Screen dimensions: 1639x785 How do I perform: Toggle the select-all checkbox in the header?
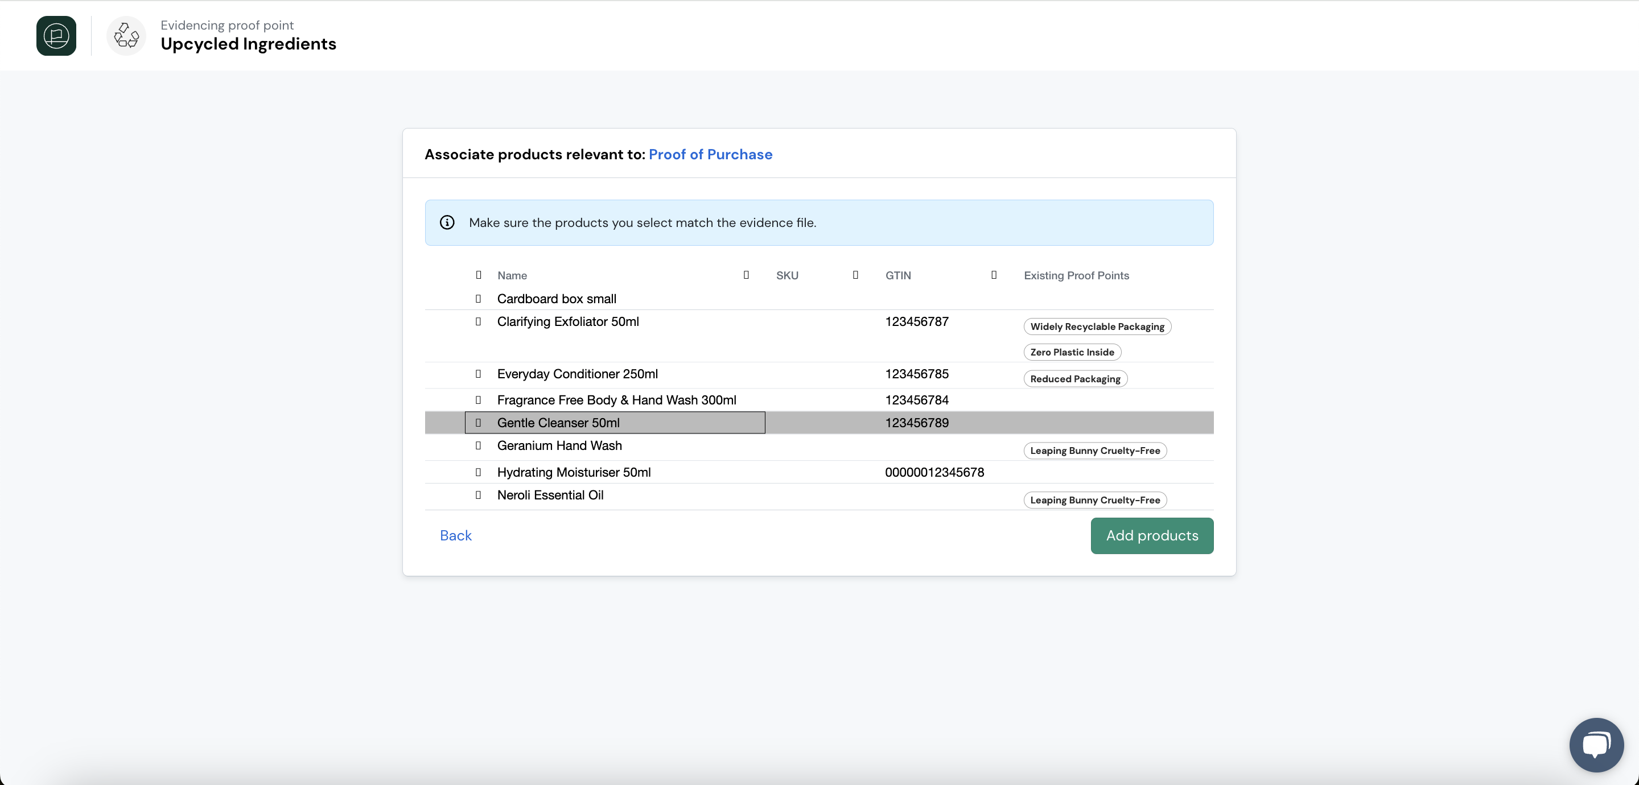click(x=479, y=275)
